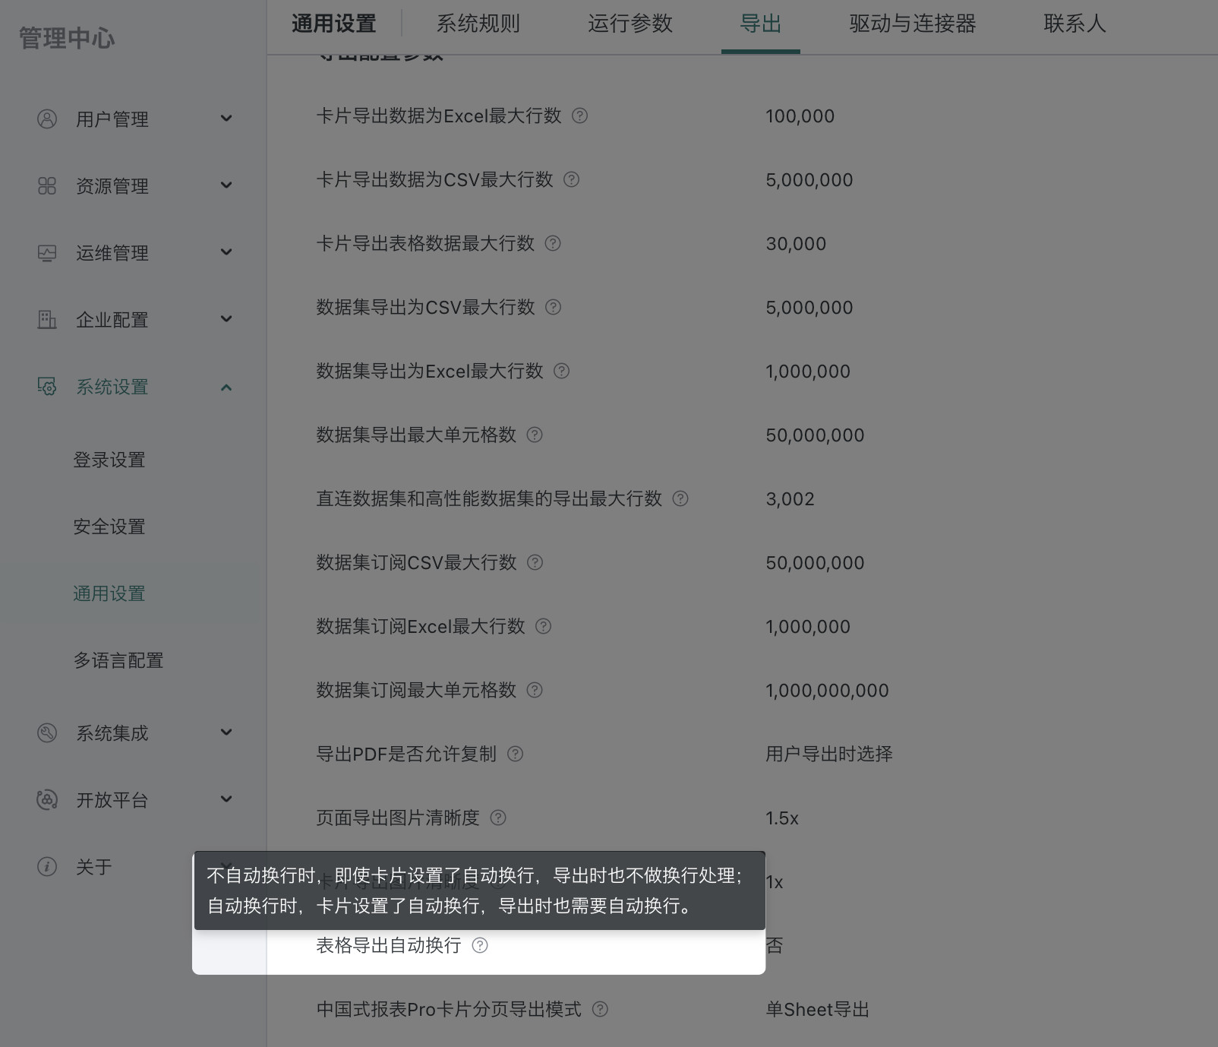1218x1047 pixels.
Task: Click help icon beside 数据集导出最大单元格数
Action: pos(535,435)
